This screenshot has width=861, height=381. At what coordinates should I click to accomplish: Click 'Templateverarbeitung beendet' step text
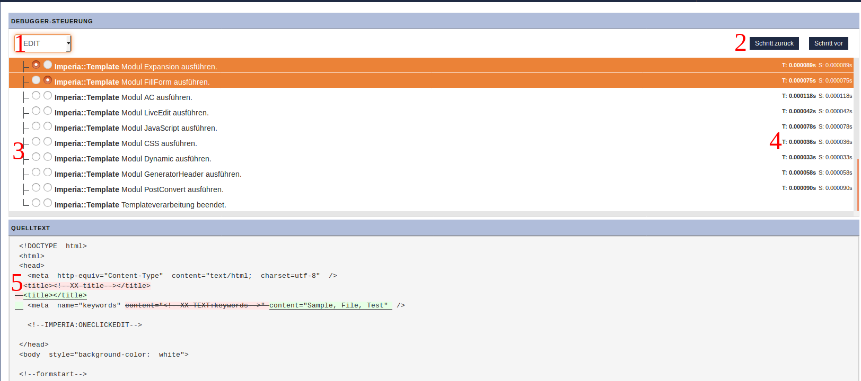(174, 205)
